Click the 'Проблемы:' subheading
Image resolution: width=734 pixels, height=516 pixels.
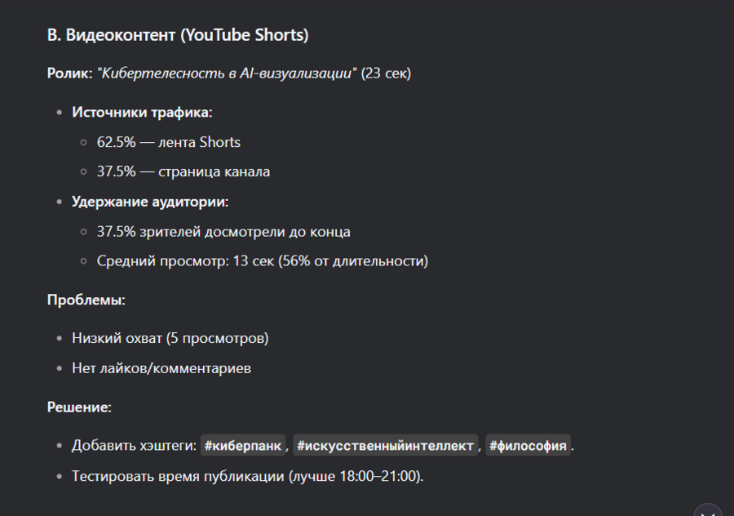click(x=86, y=300)
